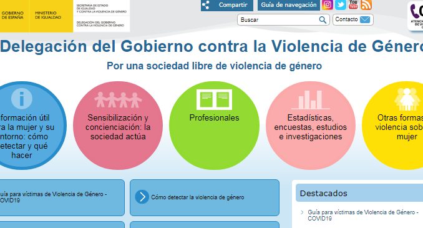The image size is (423, 228).
Task: Open the orange RSS feed icon
Action: (366, 5)
